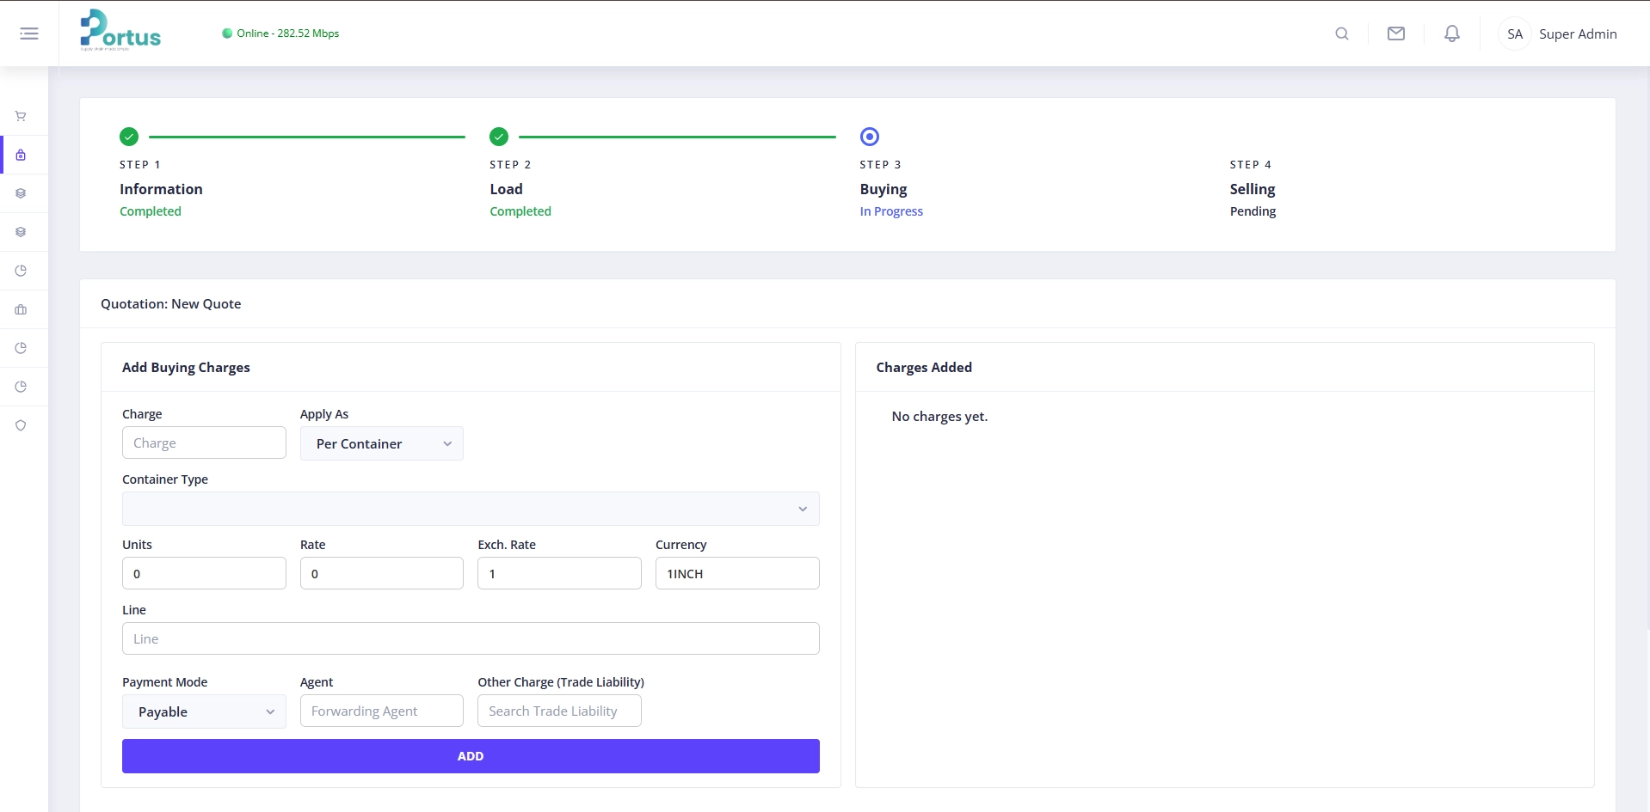Click the Step 1 completed checkmark
The image size is (1650, 812).
click(x=129, y=137)
